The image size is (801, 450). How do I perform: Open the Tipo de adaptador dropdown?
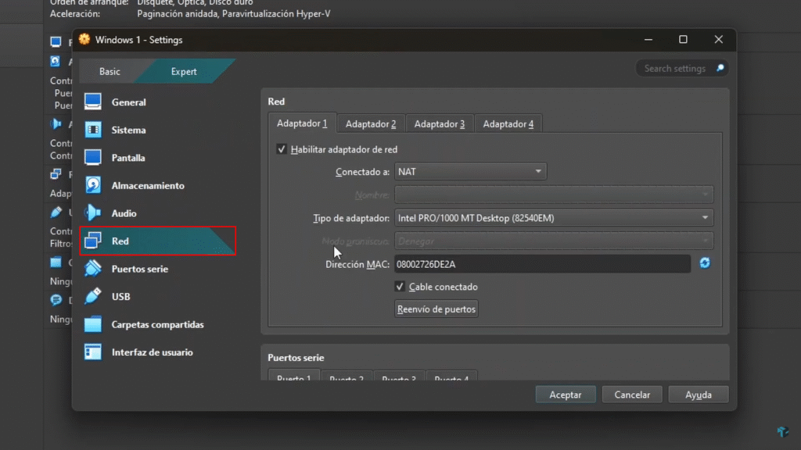point(554,218)
